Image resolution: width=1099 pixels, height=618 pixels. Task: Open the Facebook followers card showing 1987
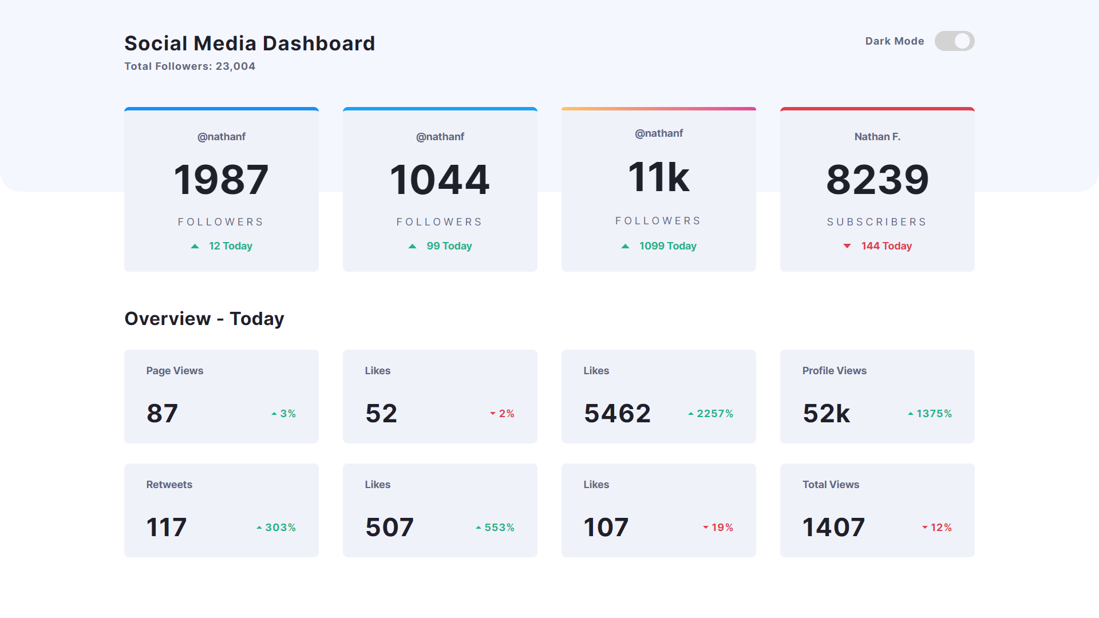point(222,189)
